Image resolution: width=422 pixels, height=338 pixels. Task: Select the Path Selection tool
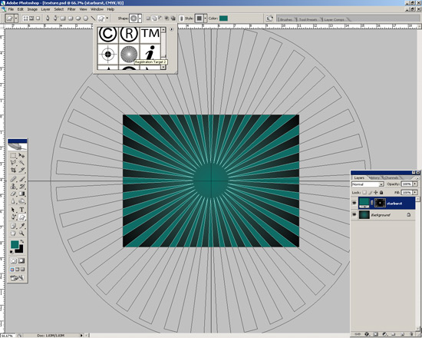tap(13, 210)
